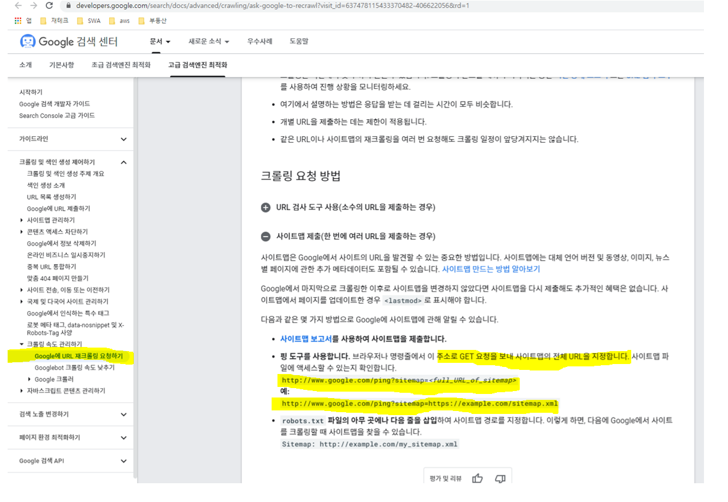Click the 크롤링 요청 방법 heading
This screenshot has width=728, height=502.
coord(300,176)
